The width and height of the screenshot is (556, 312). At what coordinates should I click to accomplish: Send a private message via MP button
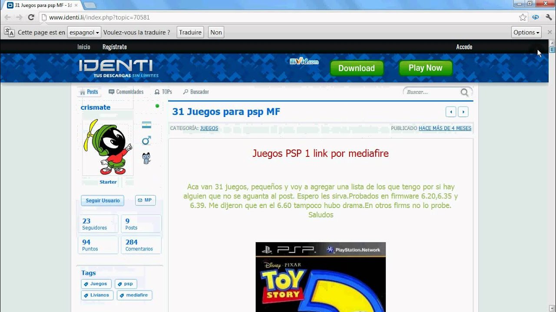[x=145, y=200]
